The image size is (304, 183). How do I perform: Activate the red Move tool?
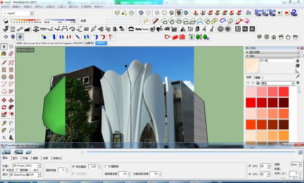click(4, 100)
